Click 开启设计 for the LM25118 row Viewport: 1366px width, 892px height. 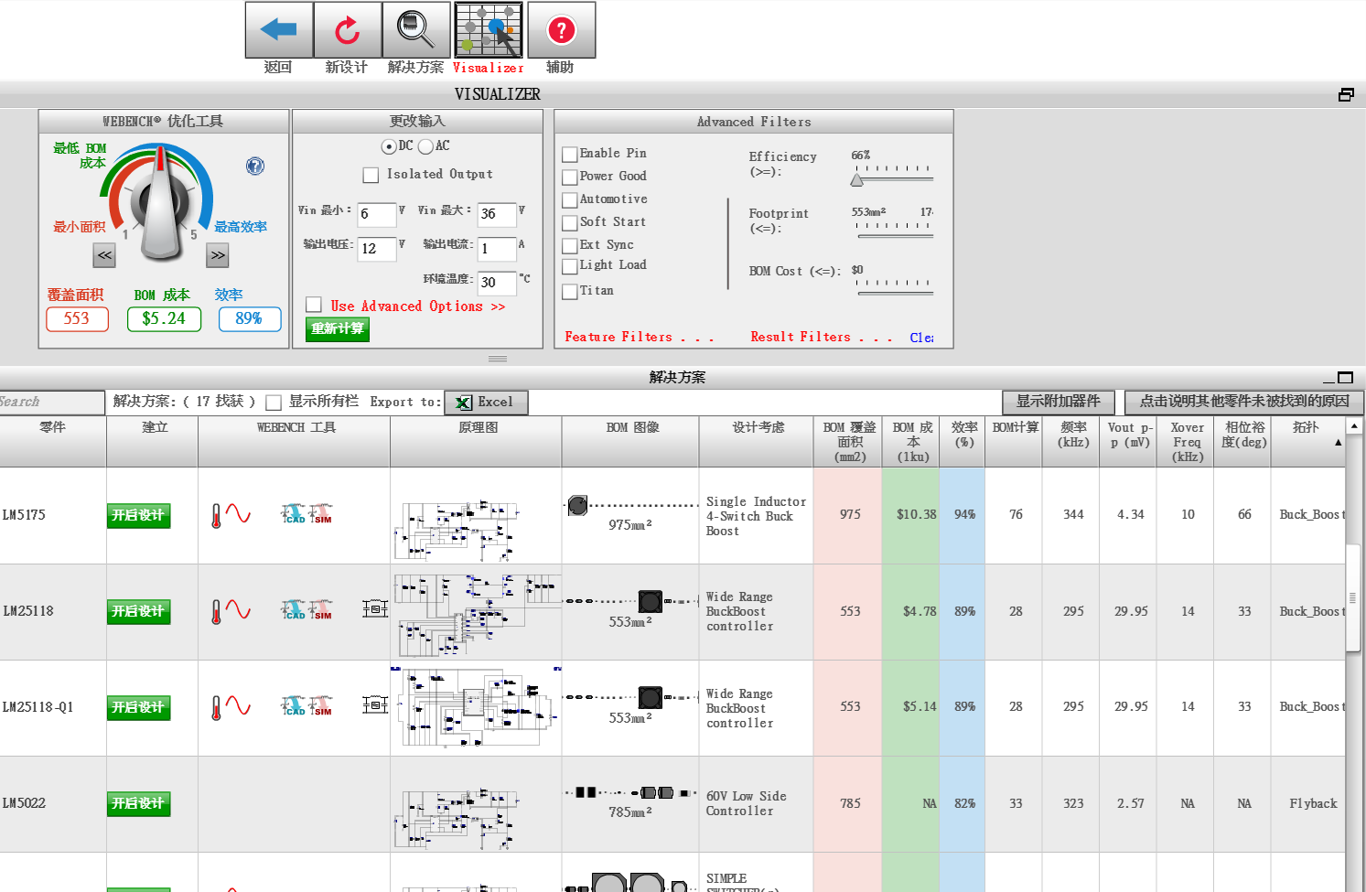pos(139,612)
